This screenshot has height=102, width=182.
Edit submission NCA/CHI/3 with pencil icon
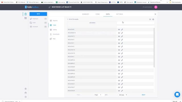pyautogui.click(x=122, y=40)
